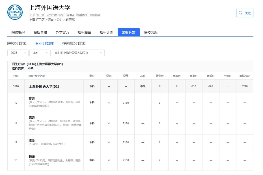Click the 最低分 column header
The width and height of the screenshot is (263, 175).
[211, 76]
